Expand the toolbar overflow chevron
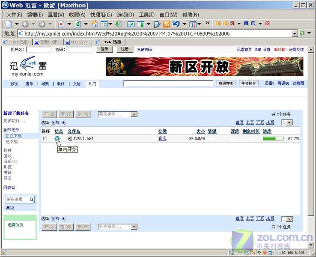The height and width of the screenshot is (257, 316). (x=207, y=23)
